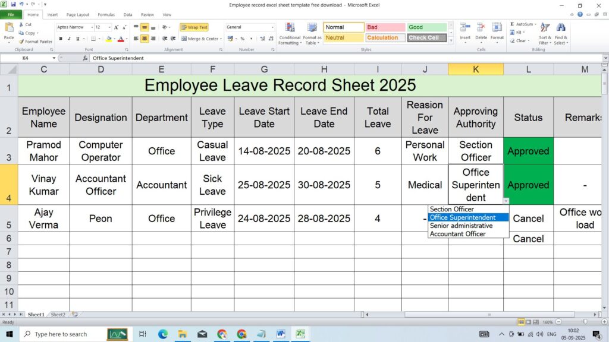Choose Senior administrative from the dropdown list

click(461, 226)
